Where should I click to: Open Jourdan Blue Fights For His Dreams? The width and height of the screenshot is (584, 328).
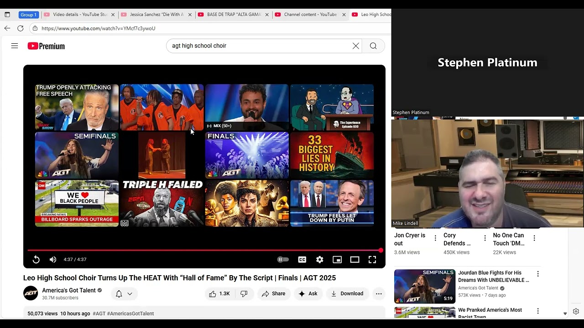point(494,277)
